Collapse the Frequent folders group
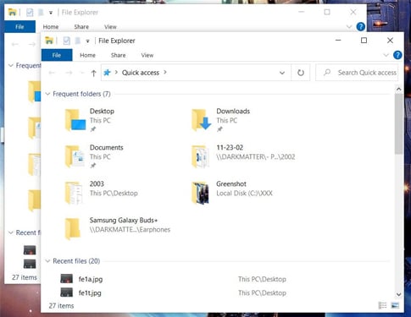 click(x=47, y=94)
